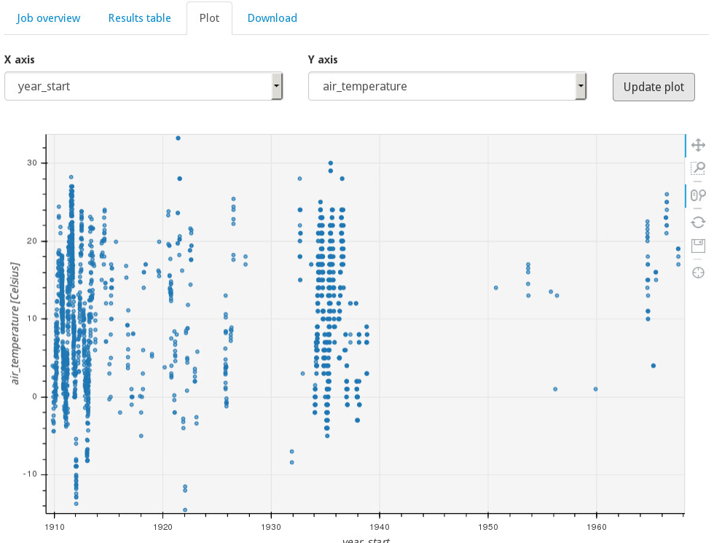The height and width of the screenshot is (543, 714).
Task: Click the single data point near 1951
Action: pos(496,288)
